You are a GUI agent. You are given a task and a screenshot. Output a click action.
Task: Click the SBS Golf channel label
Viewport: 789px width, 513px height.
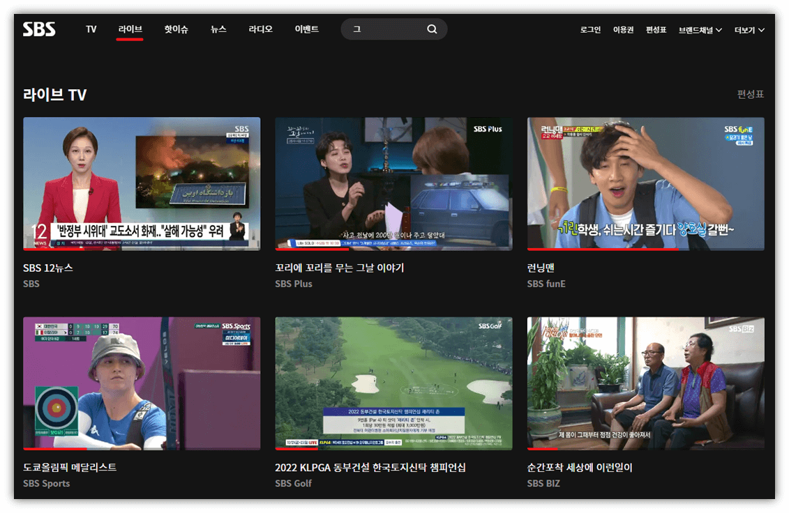(x=294, y=483)
